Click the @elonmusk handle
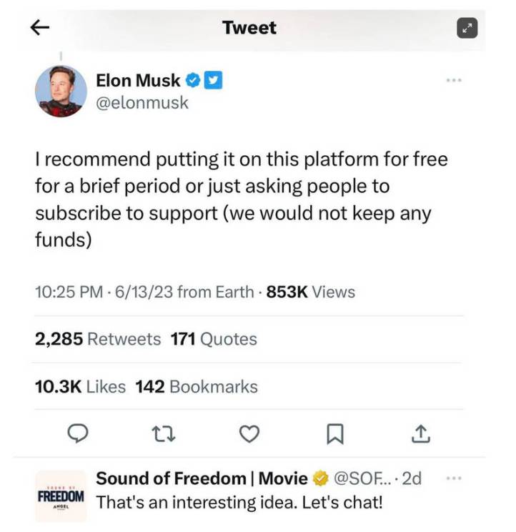The height and width of the screenshot is (532, 516). point(142,103)
